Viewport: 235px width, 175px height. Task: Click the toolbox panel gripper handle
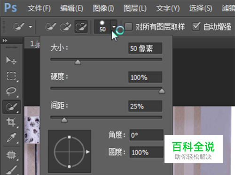(11, 47)
